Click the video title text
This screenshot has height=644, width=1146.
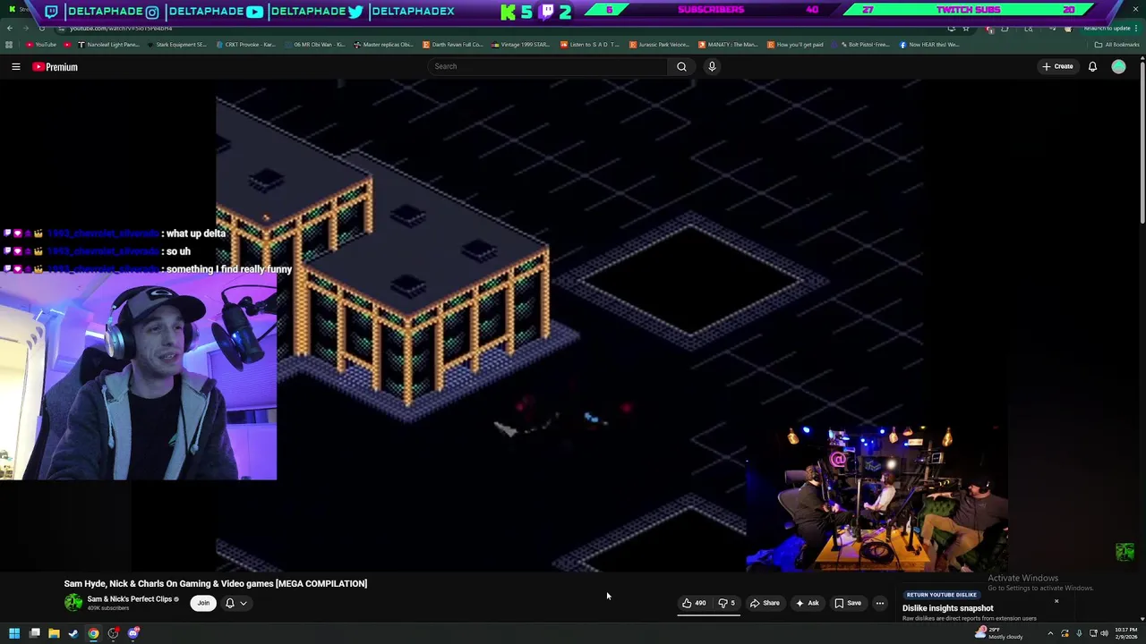pyautogui.click(x=216, y=583)
